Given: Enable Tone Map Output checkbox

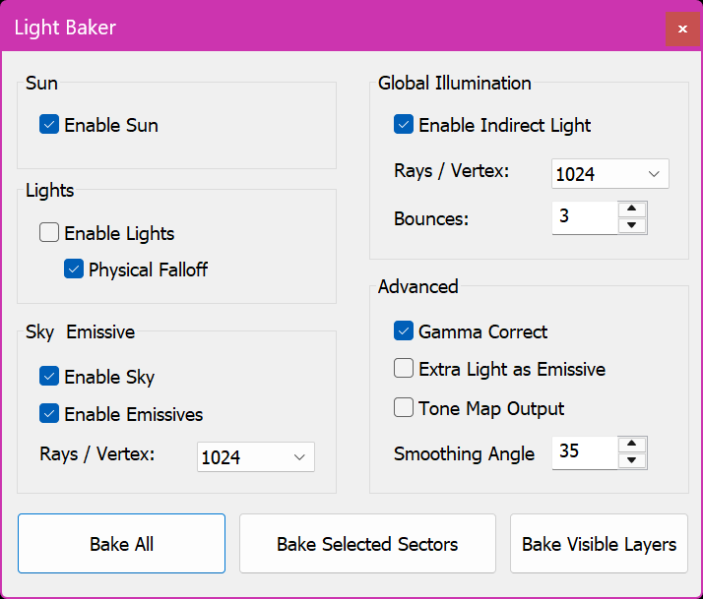Looking at the screenshot, I should coord(404,407).
